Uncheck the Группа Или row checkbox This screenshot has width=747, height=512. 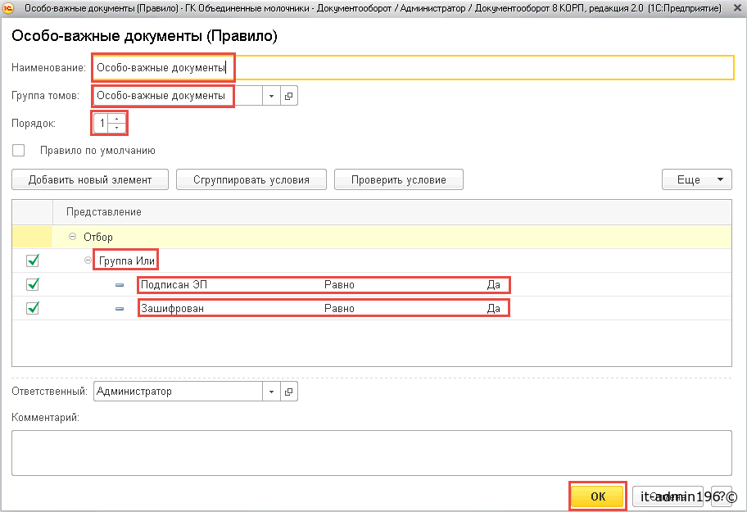click(x=33, y=261)
